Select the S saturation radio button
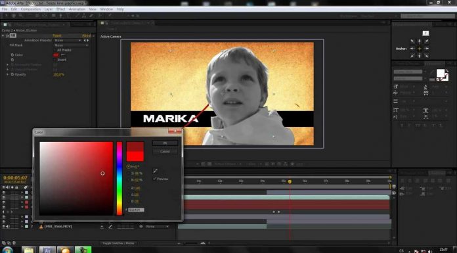Image resolution: width=457 pixels, height=253 pixels. [x=128, y=173]
